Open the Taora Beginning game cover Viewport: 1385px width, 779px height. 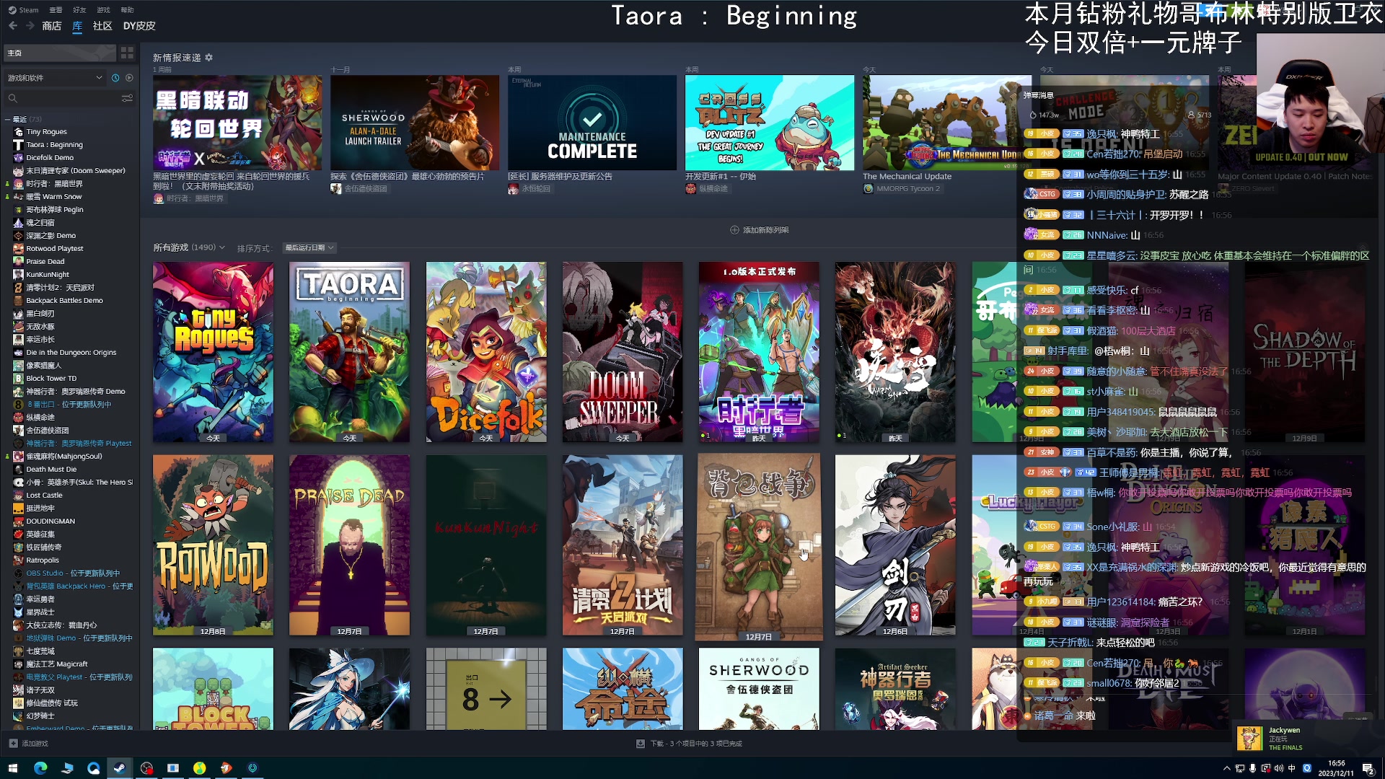pos(349,352)
